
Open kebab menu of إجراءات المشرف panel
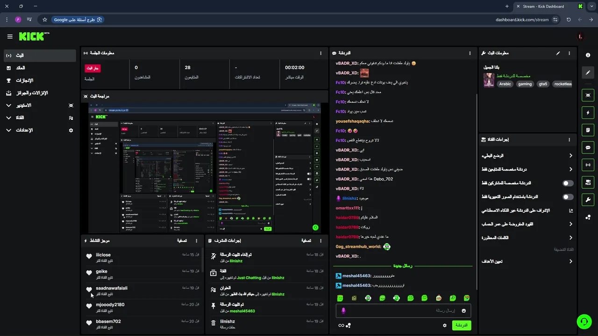[320, 241]
